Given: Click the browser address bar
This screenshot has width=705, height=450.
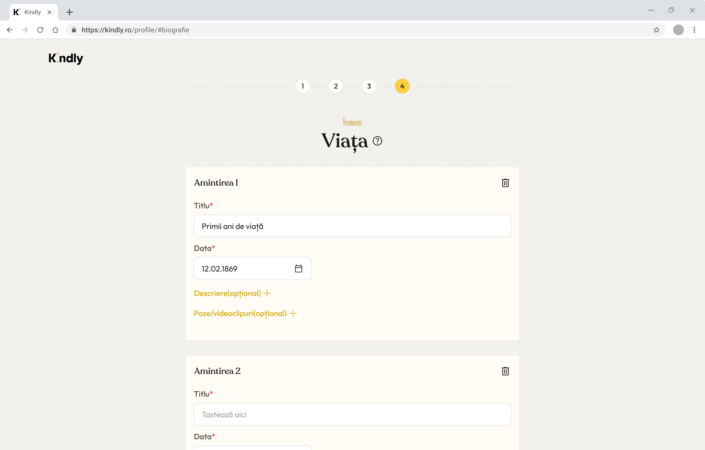Looking at the screenshot, I should point(359,30).
